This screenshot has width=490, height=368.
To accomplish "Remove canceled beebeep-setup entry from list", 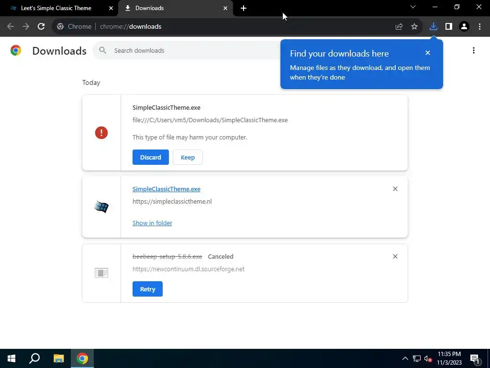I will (395, 256).
